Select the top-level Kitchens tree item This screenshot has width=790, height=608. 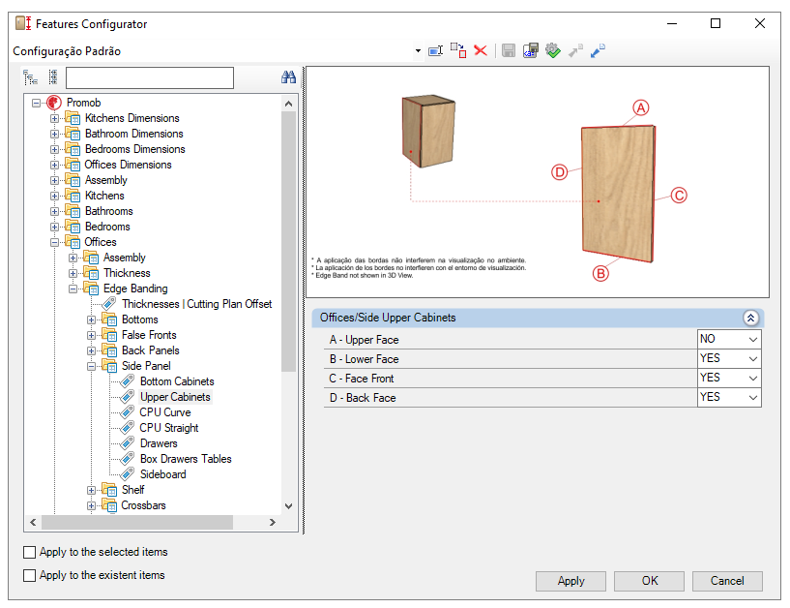tap(104, 196)
